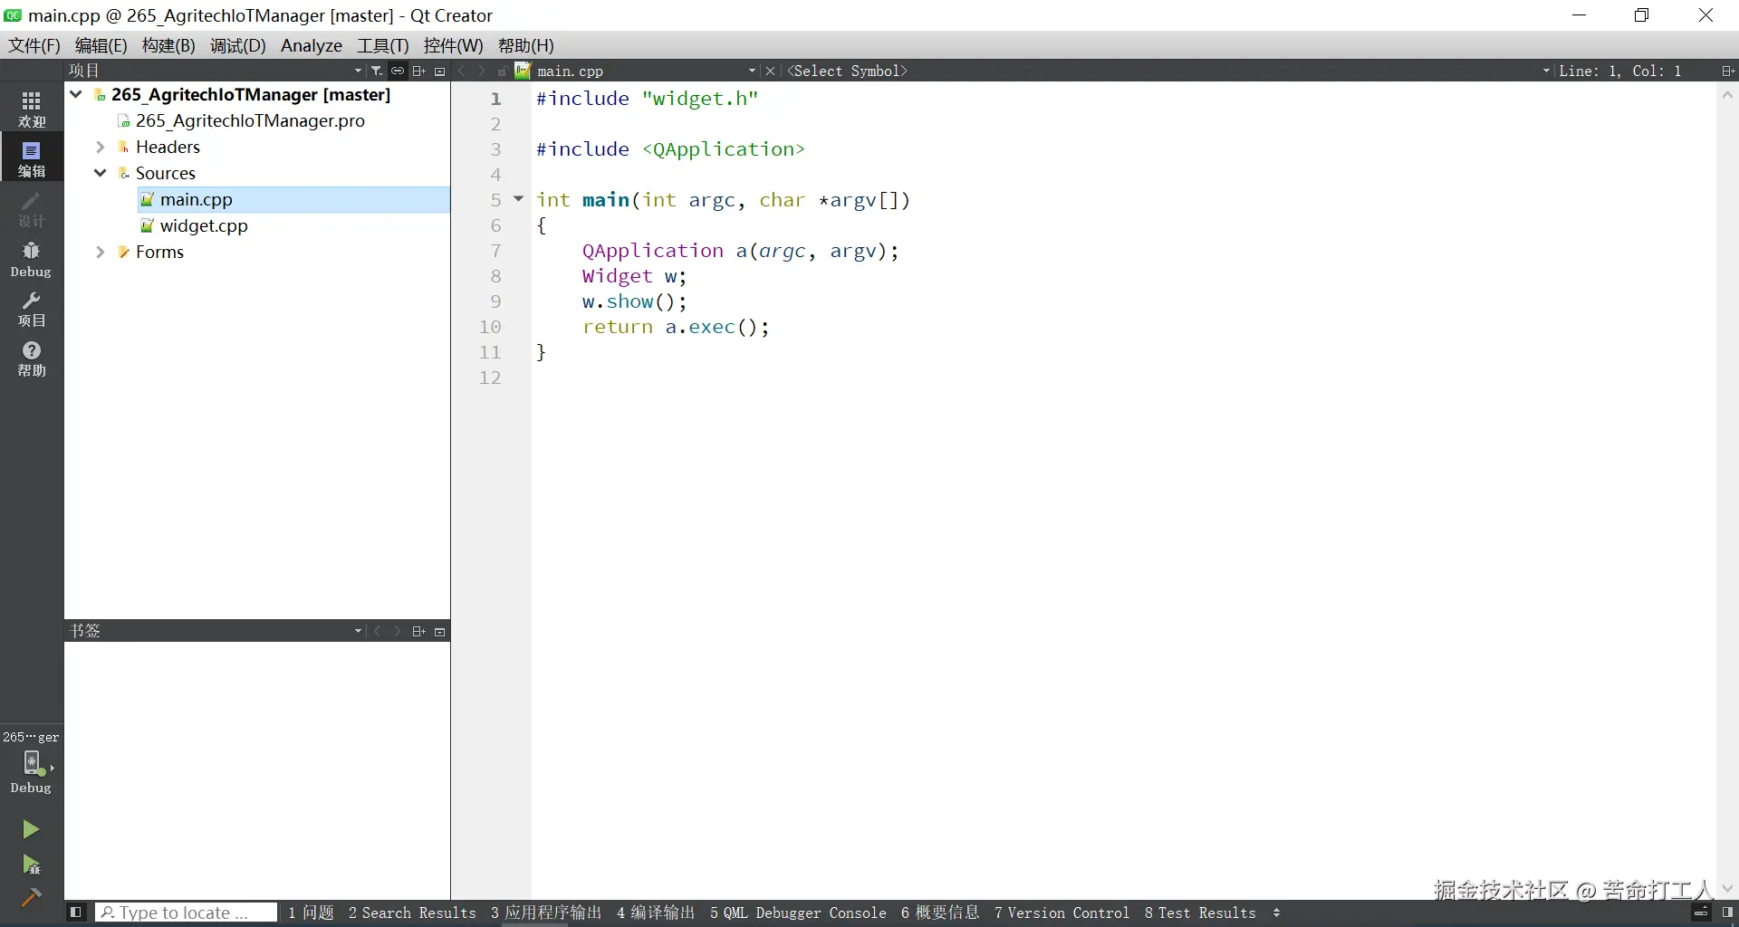Show the 6 概要信息 pane
1739x927 pixels.
940,913
